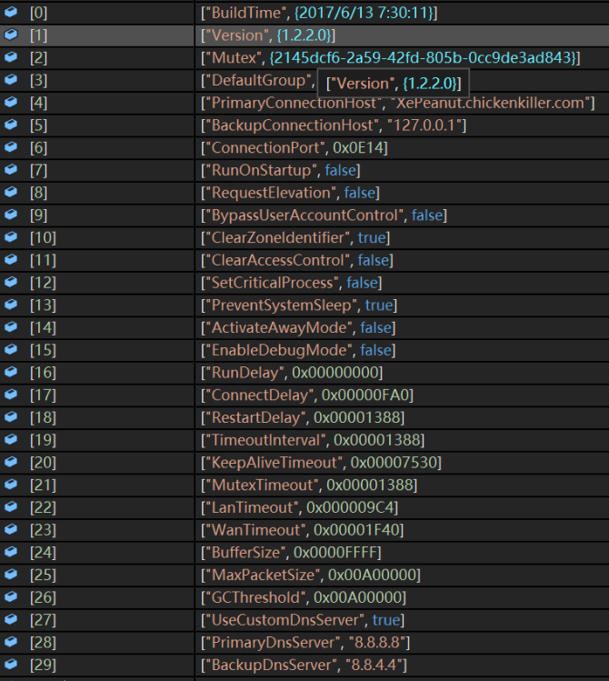
Task: Click the cube icon beside index [12]
Action: tap(11, 283)
